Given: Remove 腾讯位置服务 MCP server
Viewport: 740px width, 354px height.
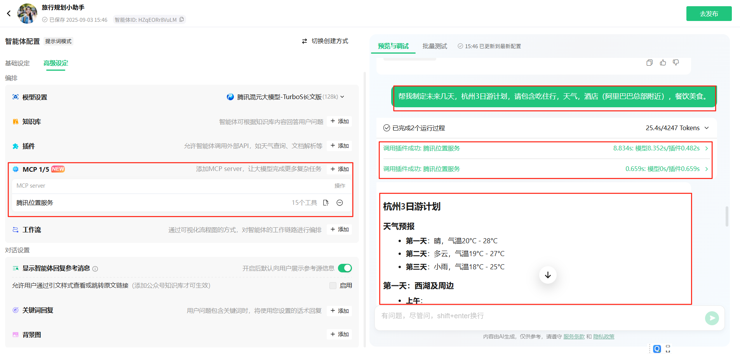Looking at the screenshot, I should [340, 202].
